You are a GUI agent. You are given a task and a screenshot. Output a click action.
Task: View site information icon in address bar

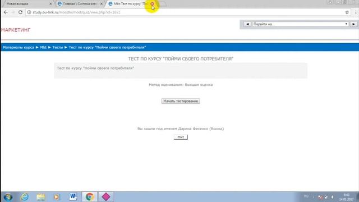click(x=29, y=12)
